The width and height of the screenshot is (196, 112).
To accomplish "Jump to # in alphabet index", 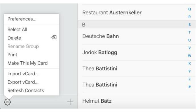I will tap(189, 87).
